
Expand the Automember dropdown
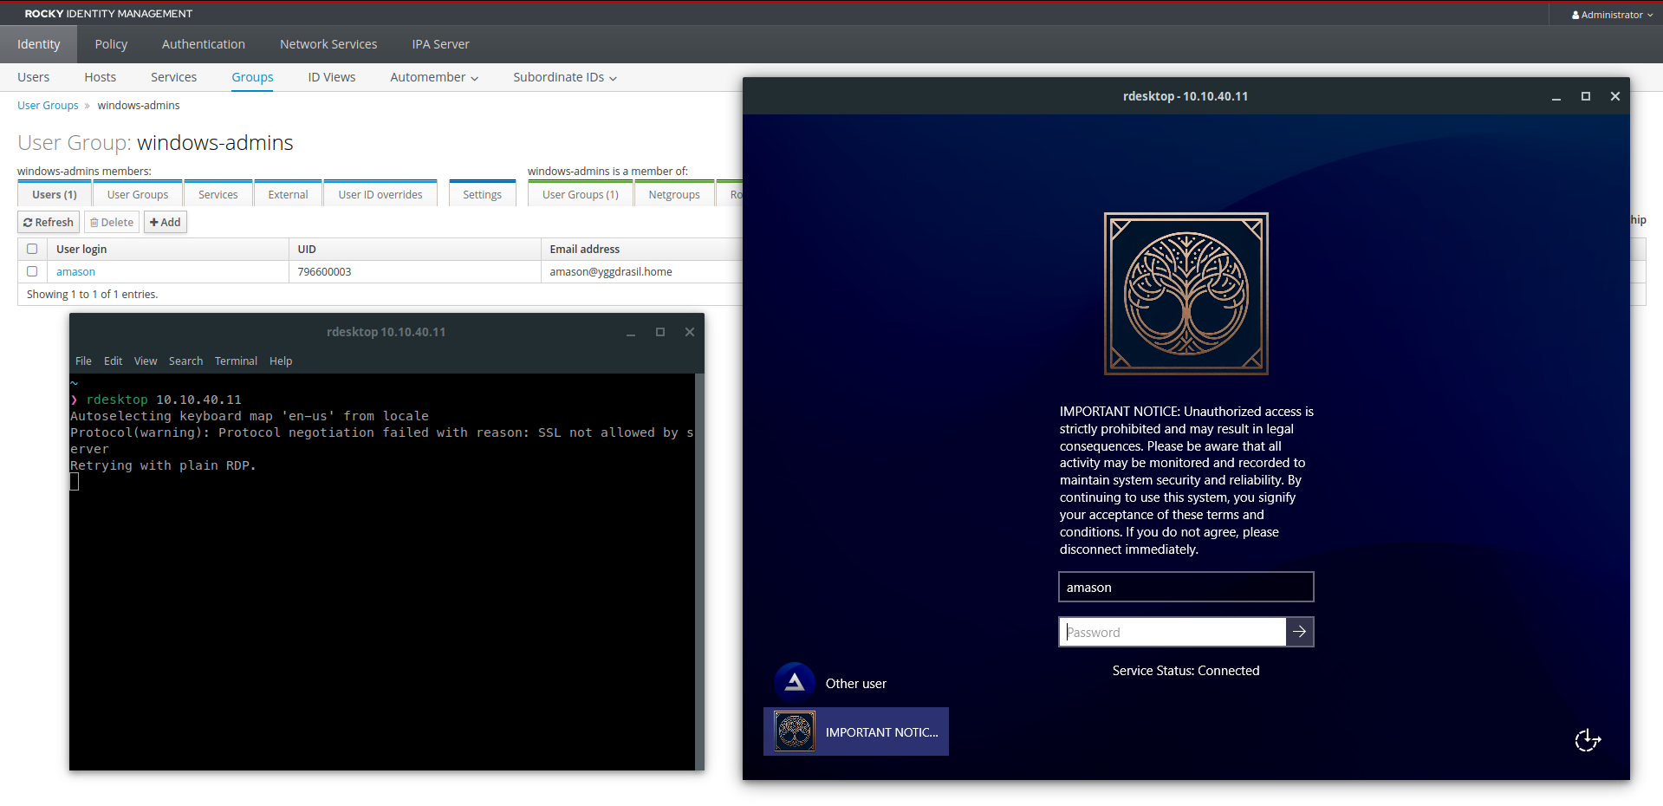434,77
